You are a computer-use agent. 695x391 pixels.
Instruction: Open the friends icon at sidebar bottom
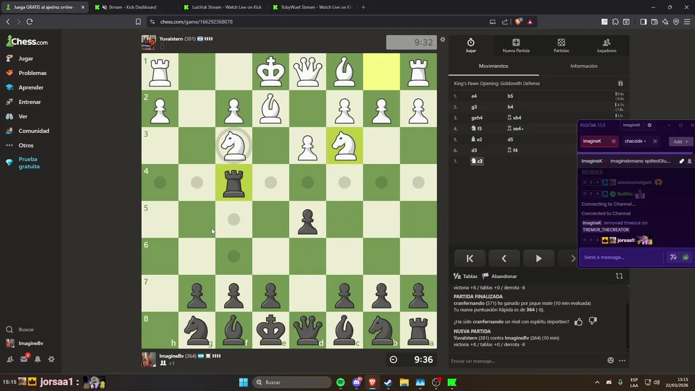10,359
